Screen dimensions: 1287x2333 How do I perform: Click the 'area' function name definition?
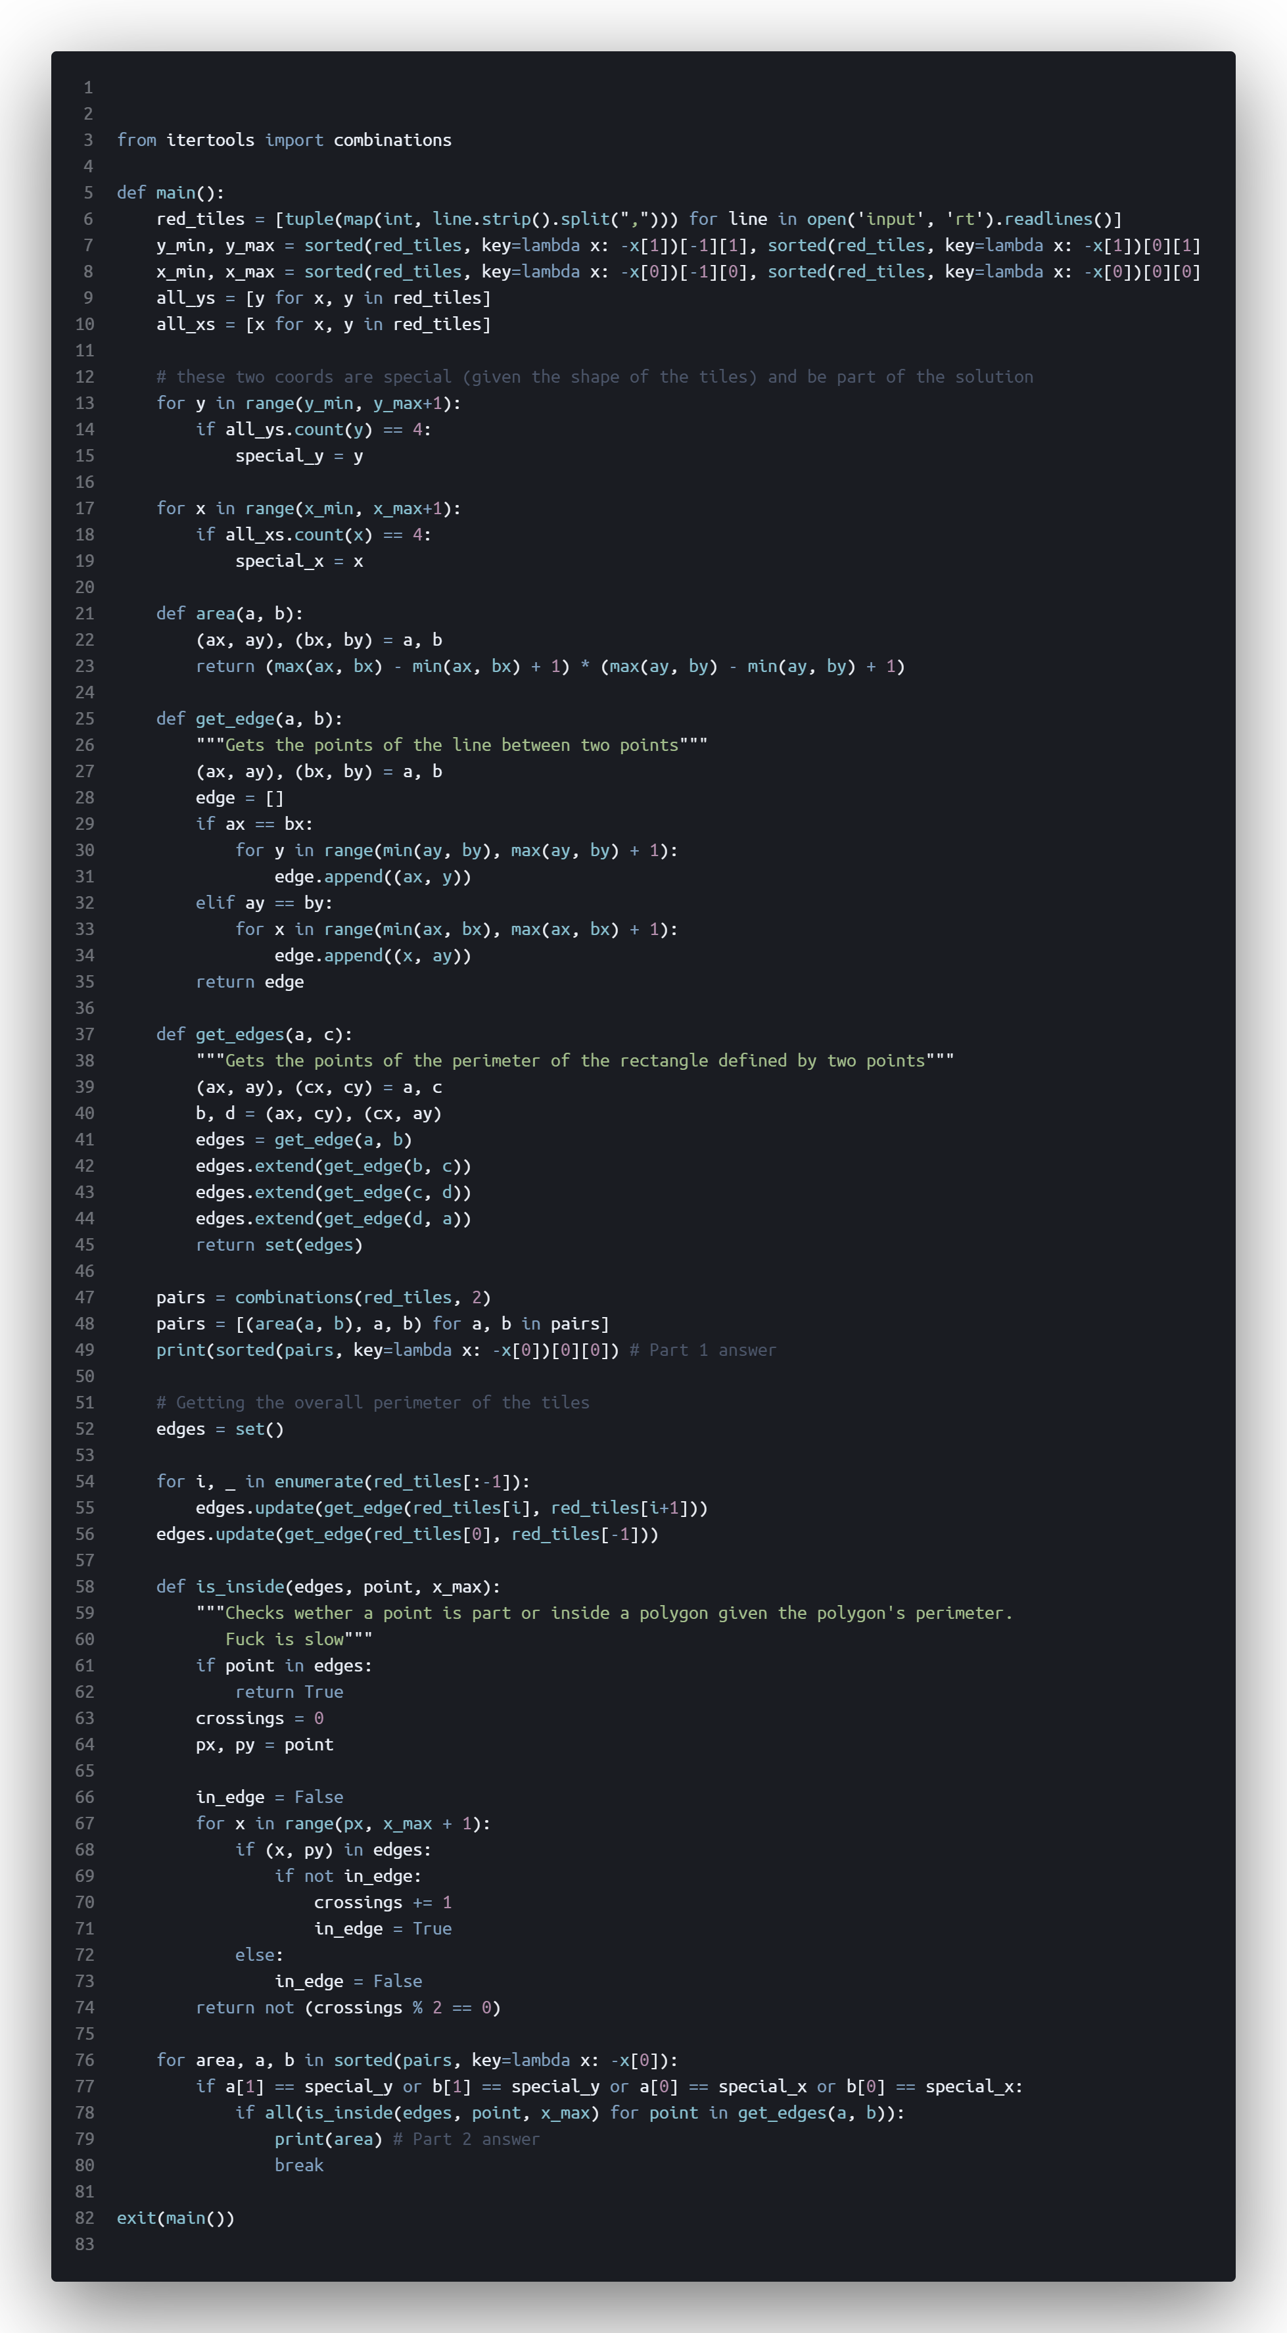214,613
